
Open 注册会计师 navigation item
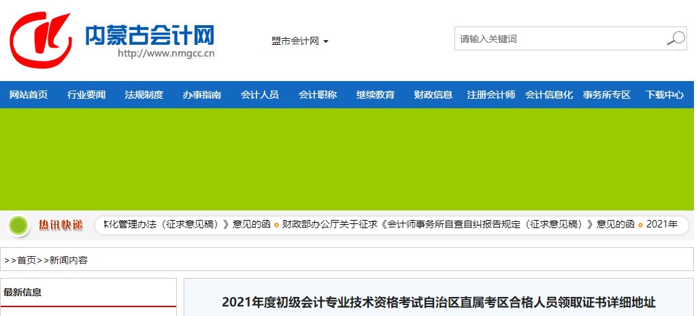coord(491,95)
